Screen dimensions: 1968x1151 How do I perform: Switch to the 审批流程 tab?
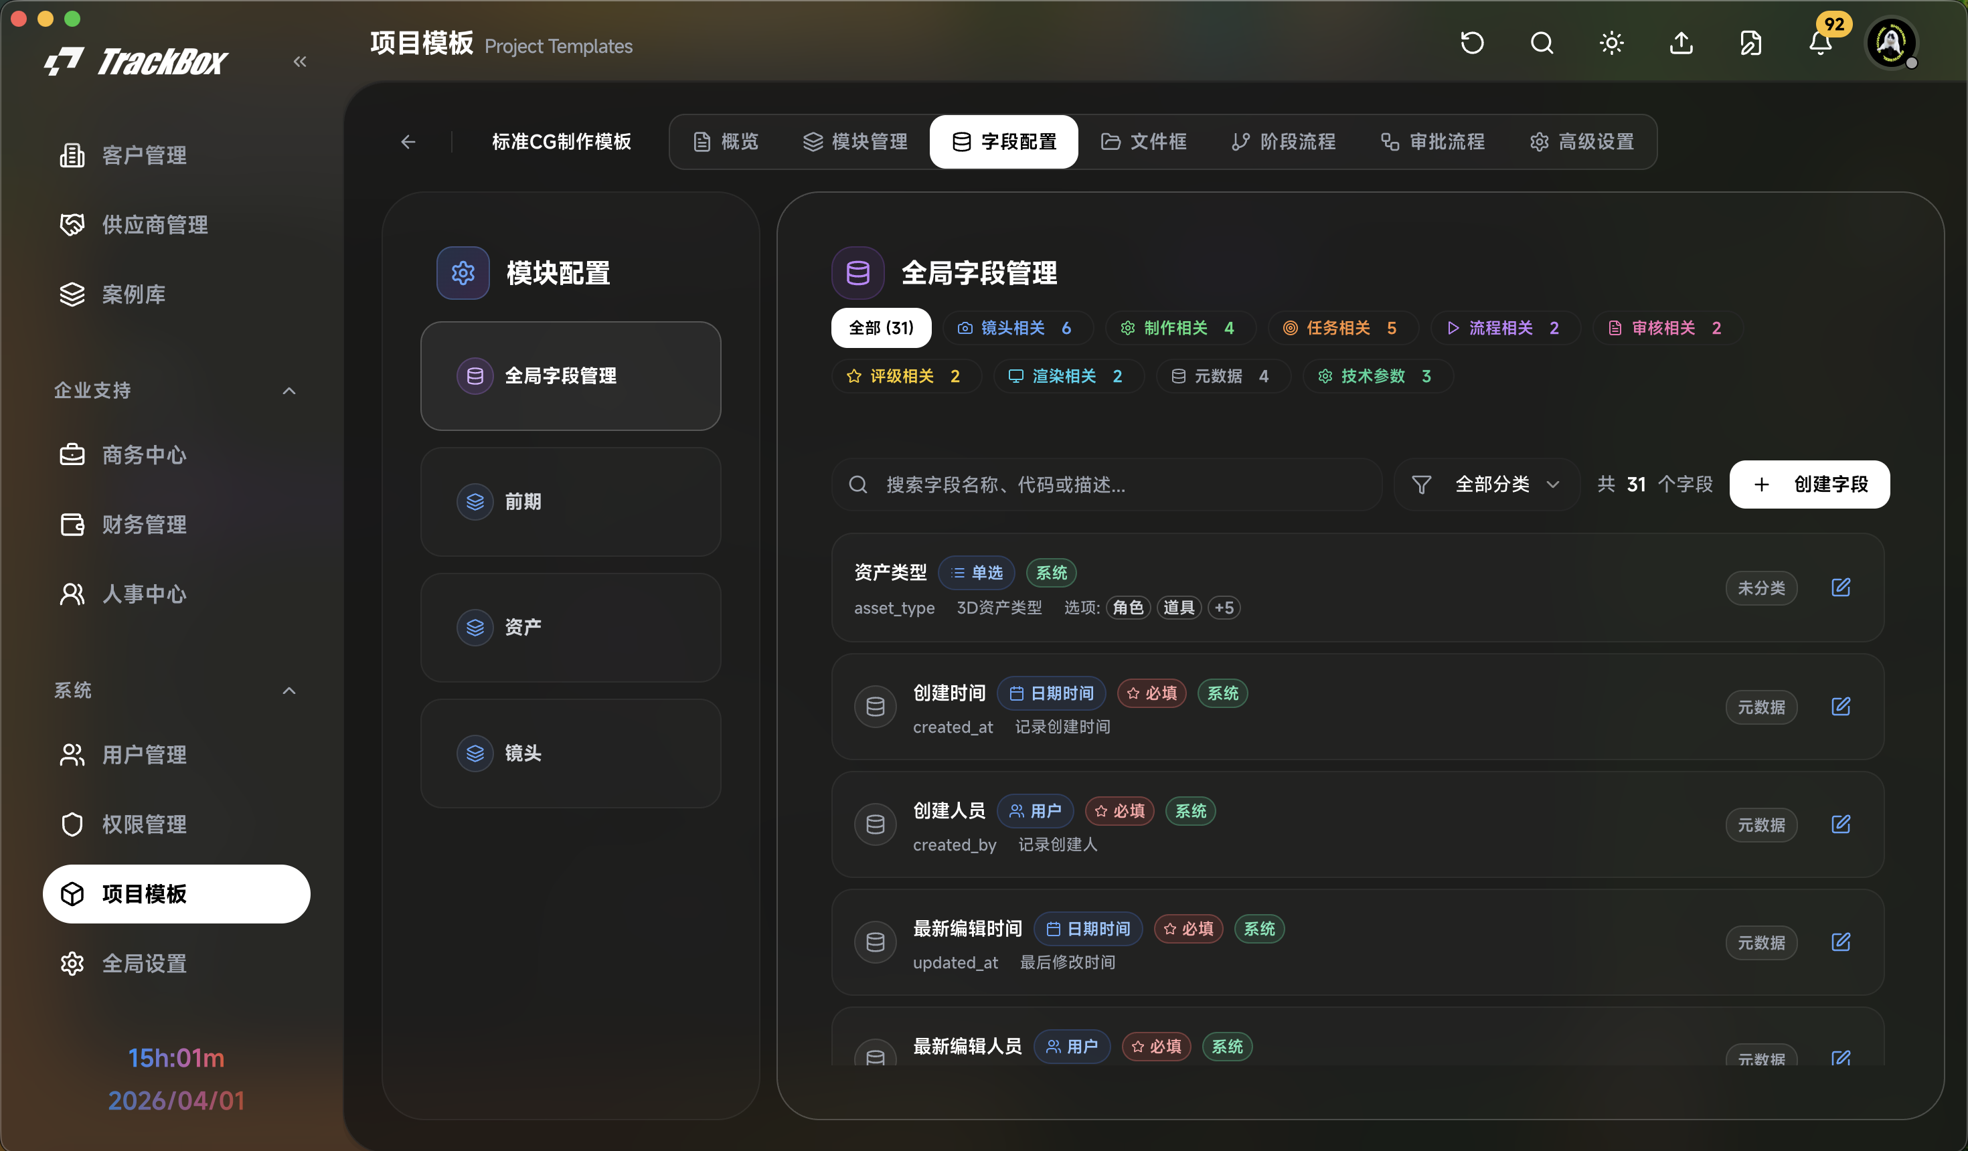pos(1432,141)
